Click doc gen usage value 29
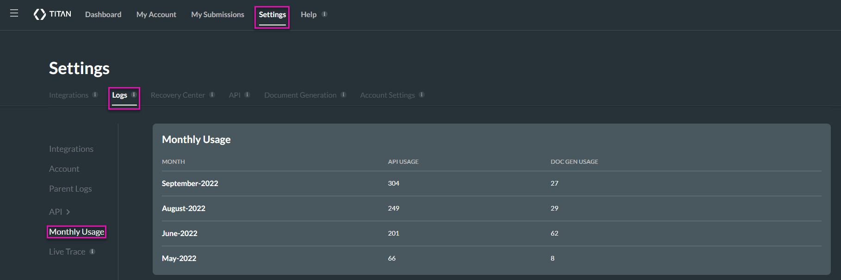 point(555,208)
